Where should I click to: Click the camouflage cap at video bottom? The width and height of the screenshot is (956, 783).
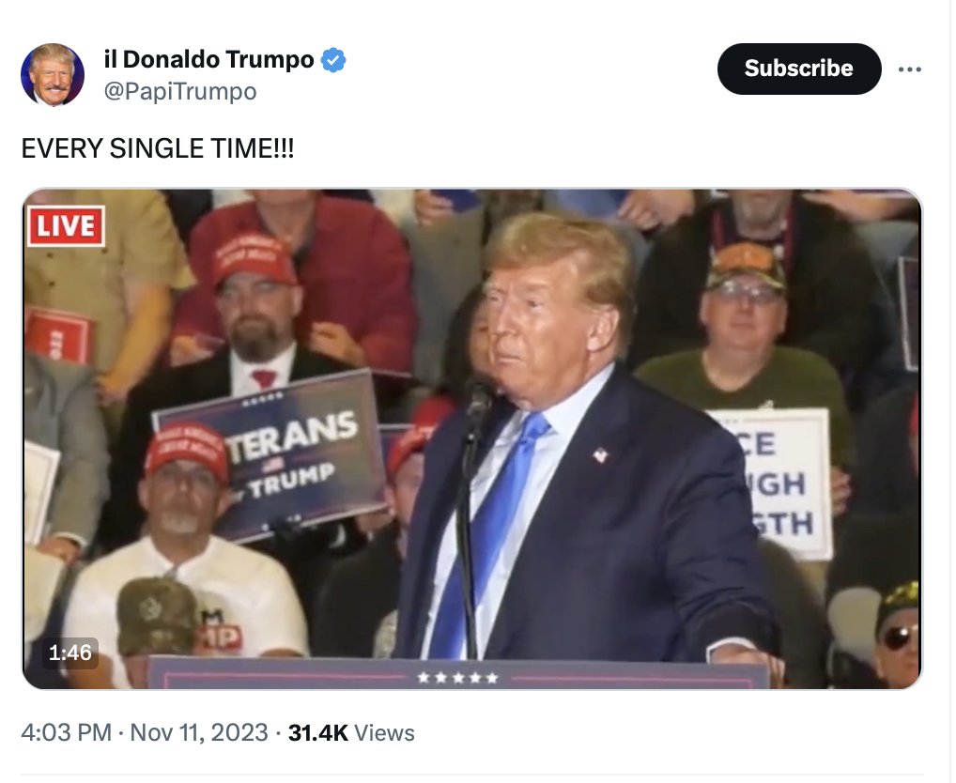click(x=158, y=616)
